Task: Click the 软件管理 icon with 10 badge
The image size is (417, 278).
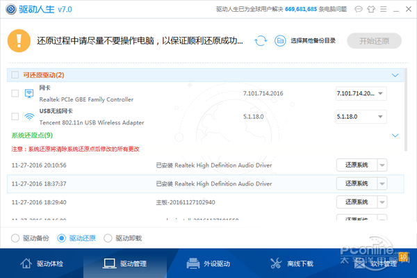Action: pyautogui.click(x=360, y=263)
